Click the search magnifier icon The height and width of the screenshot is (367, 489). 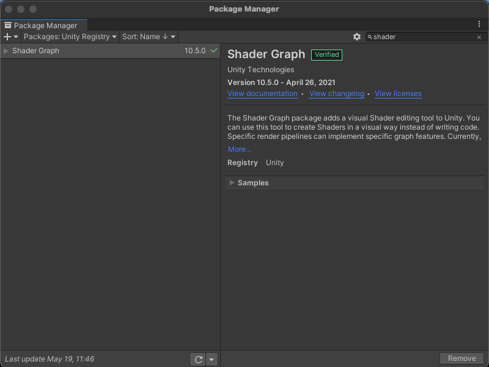click(370, 37)
